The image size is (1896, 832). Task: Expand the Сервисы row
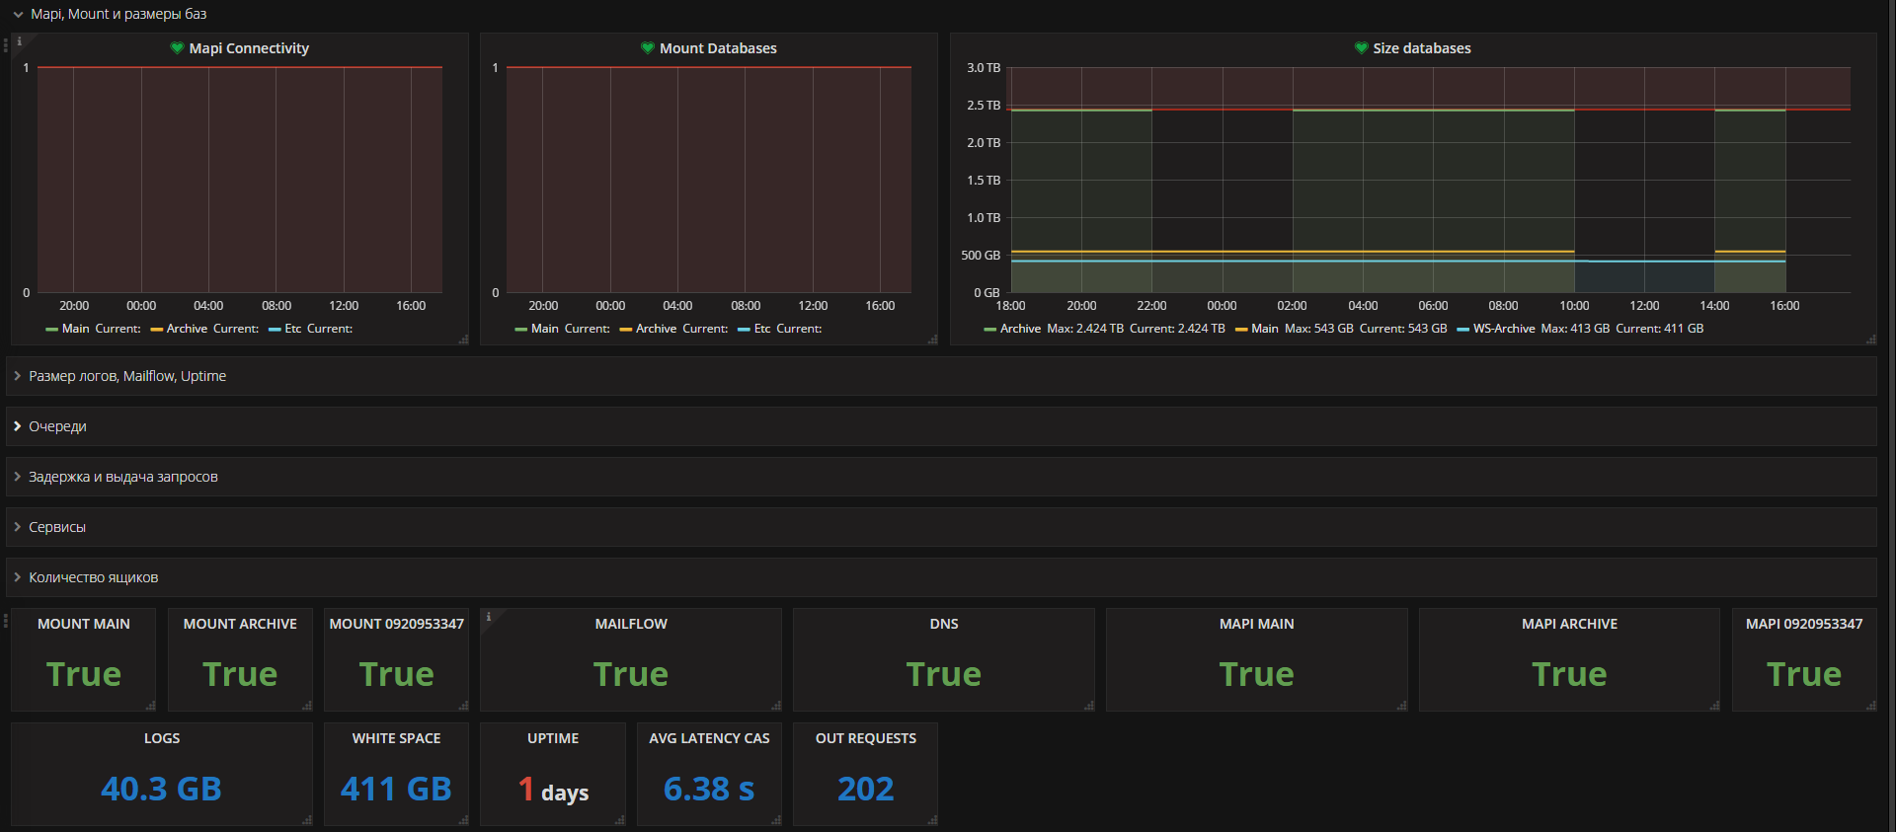point(57,527)
